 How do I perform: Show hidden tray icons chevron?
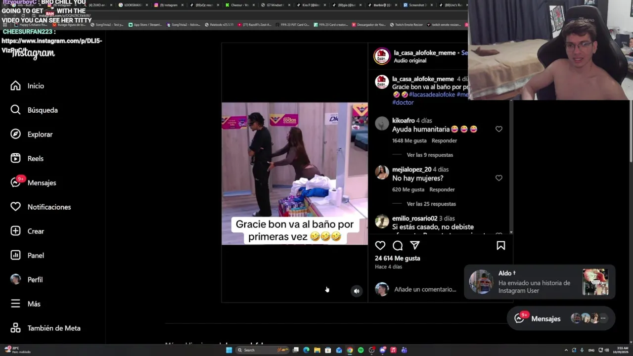[x=566, y=350]
